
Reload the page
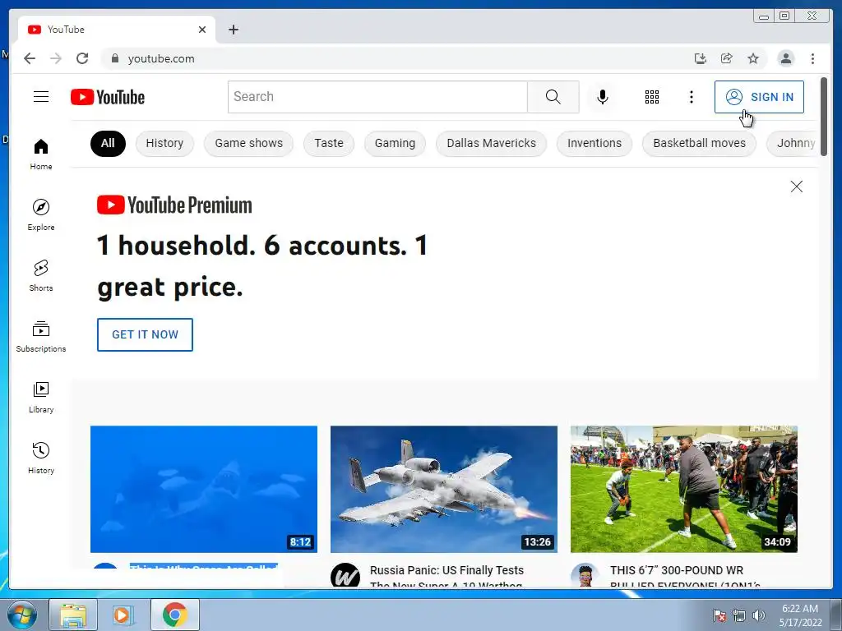pos(82,58)
